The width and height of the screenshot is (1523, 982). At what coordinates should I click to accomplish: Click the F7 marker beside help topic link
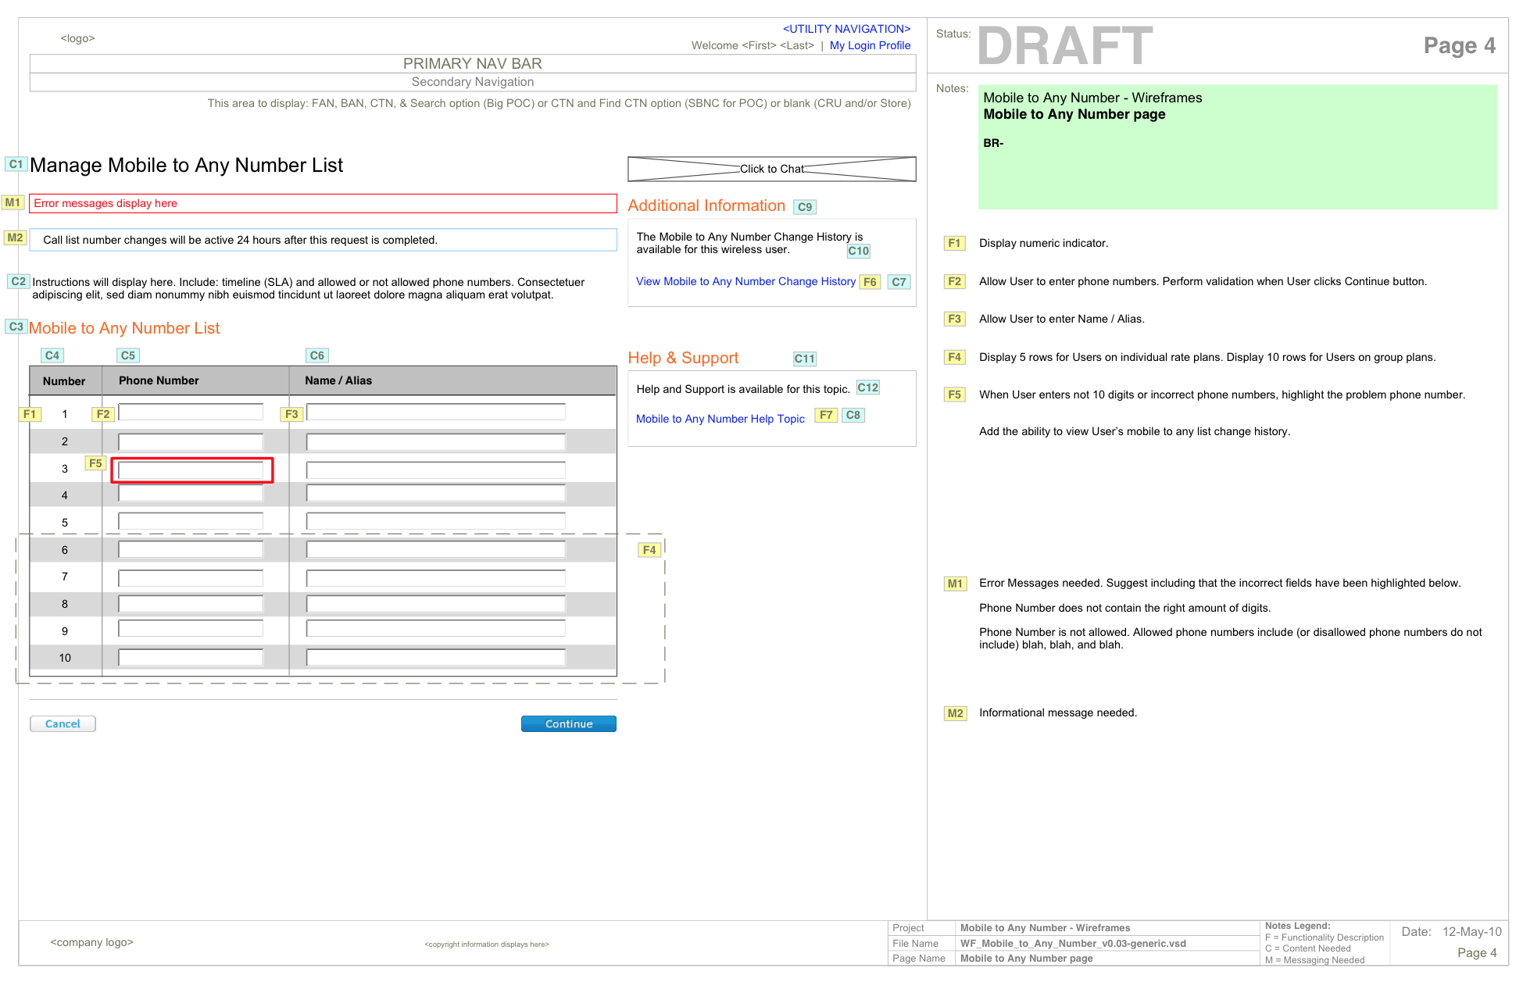[826, 416]
